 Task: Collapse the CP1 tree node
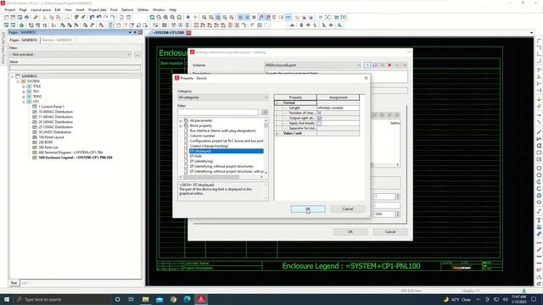coord(24,102)
